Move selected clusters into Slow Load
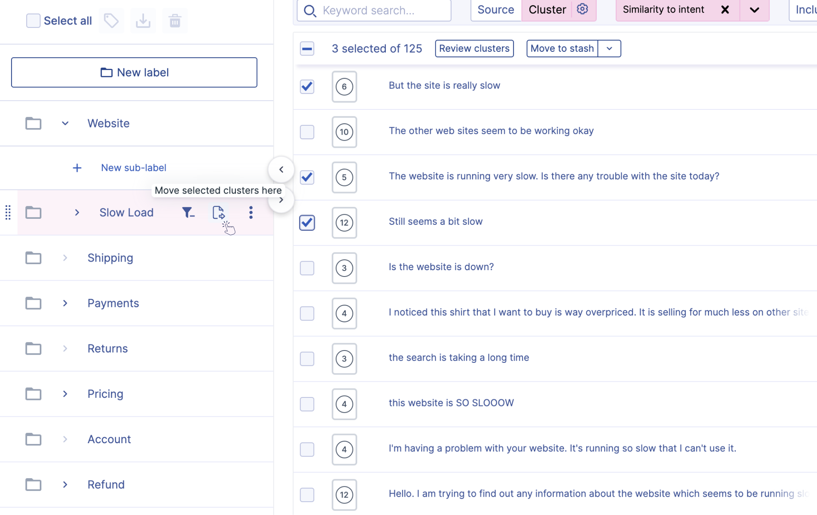 pos(218,212)
